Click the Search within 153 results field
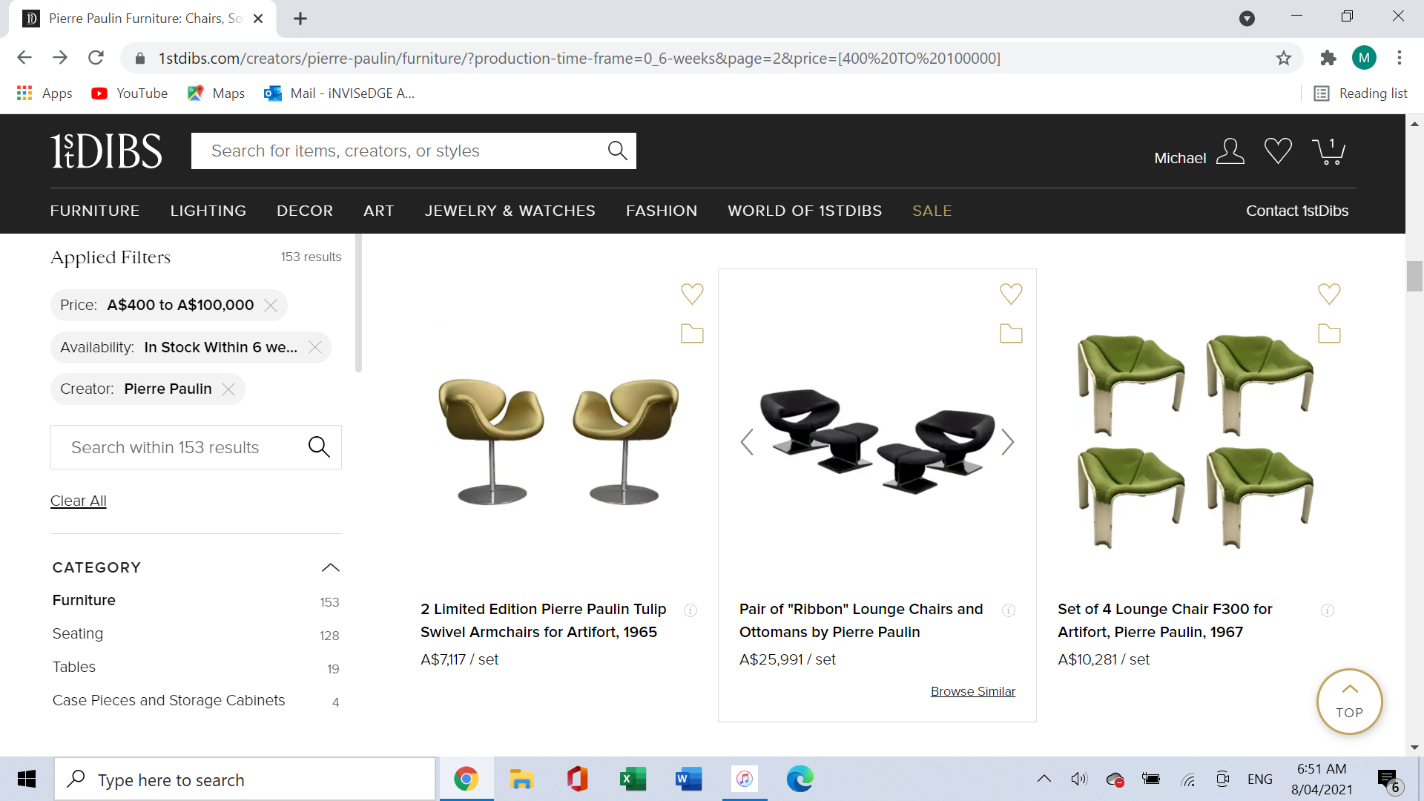Viewport: 1424px width, 801px height. (178, 447)
